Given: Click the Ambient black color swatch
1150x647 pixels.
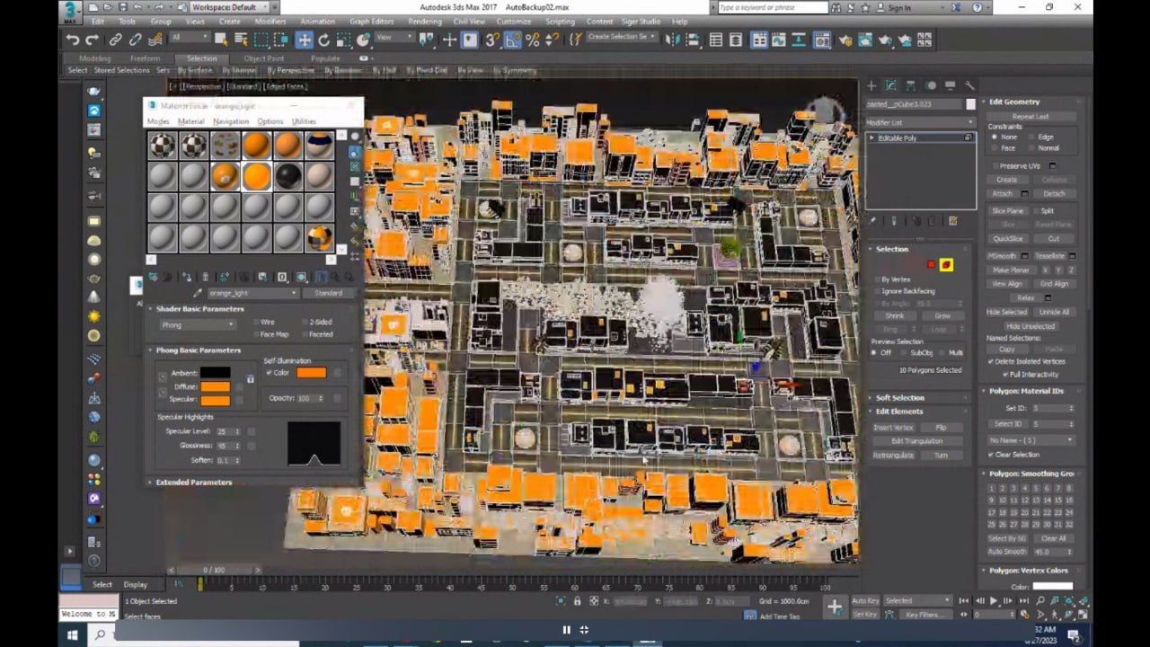Looking at the screenshot, I should click(216, 373).
